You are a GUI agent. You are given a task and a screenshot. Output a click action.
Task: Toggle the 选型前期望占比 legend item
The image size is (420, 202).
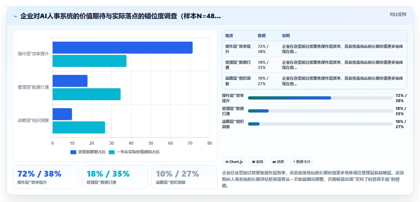pos(88,152)
